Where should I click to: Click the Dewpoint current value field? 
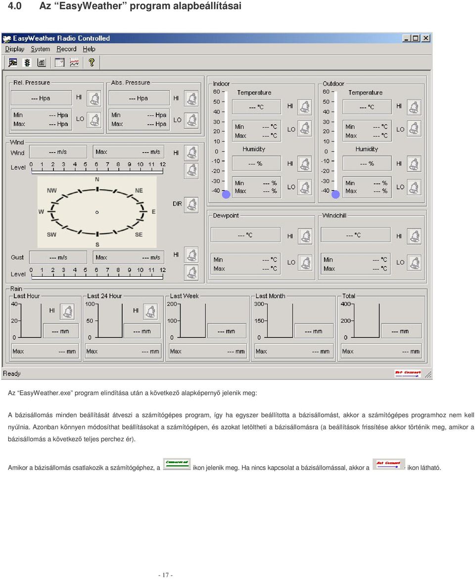click(x=245, y=235)
